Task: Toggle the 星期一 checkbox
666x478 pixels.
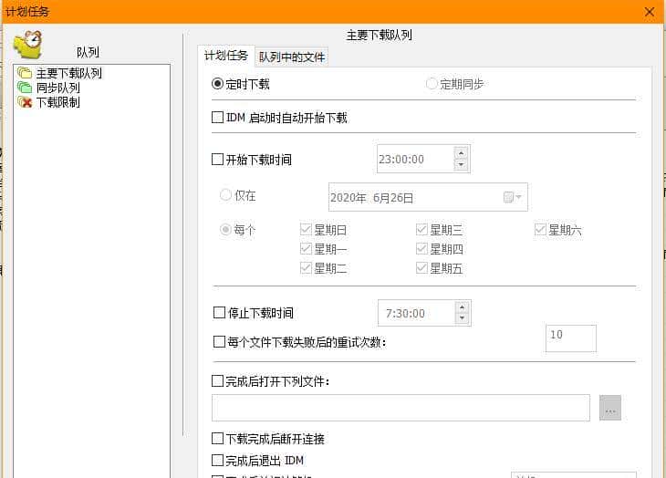Action: pos(306,248)
